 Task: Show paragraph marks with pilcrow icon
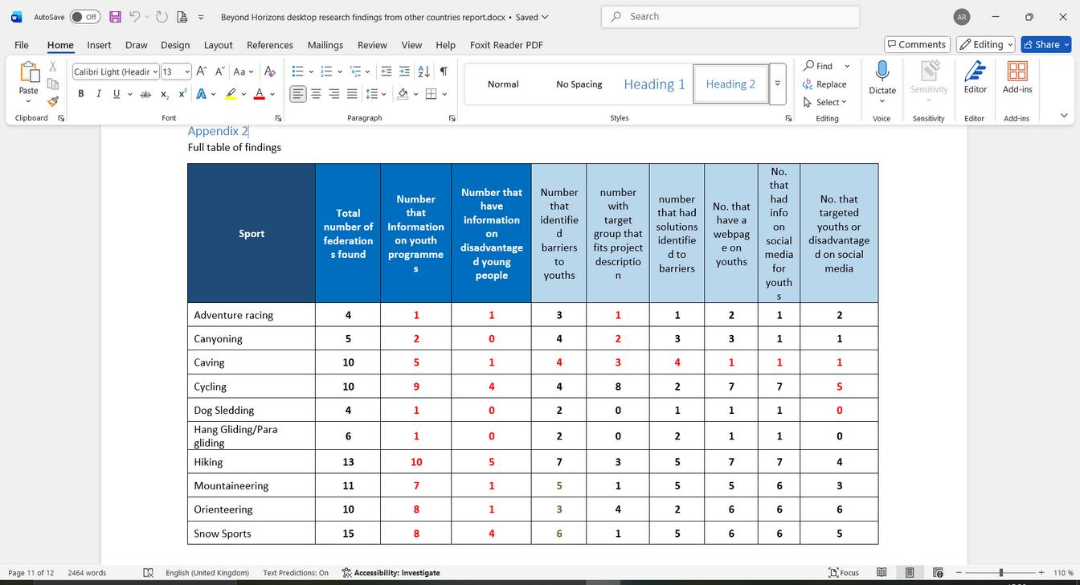[444, 72]
